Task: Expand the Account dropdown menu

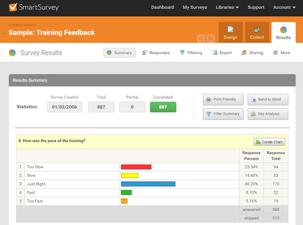Action: [285, 8]
